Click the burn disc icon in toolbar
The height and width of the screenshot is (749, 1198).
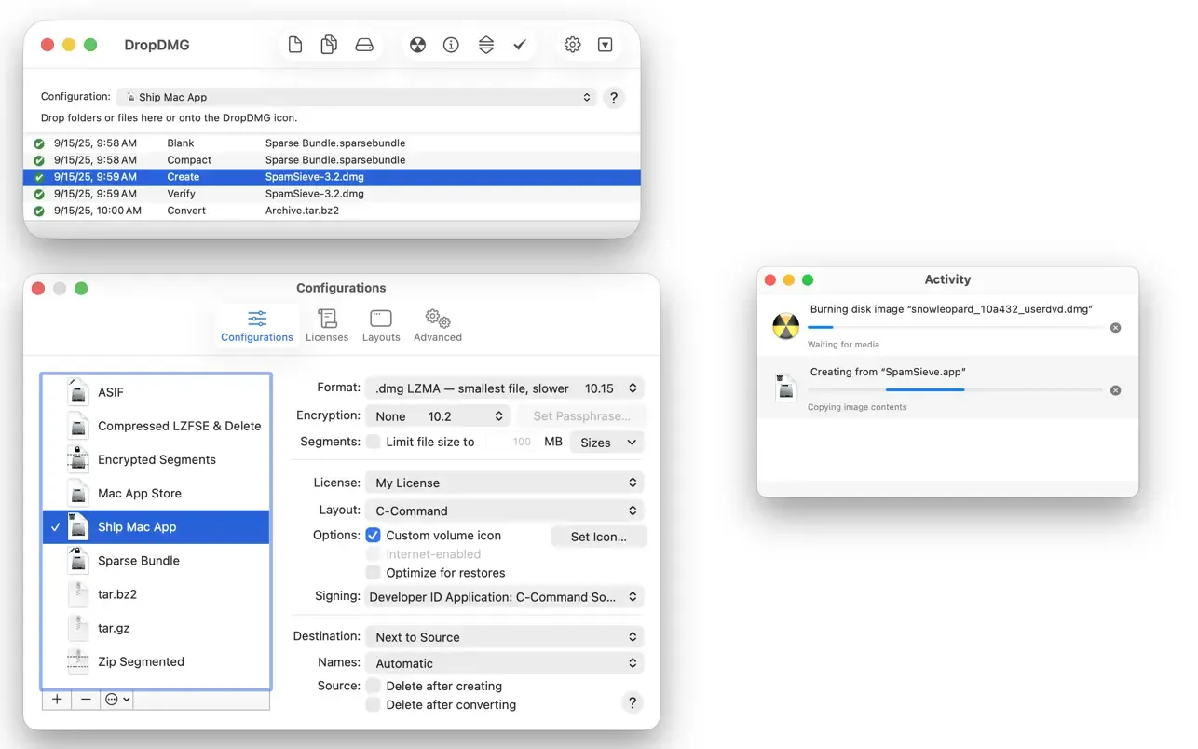point(417,45)
